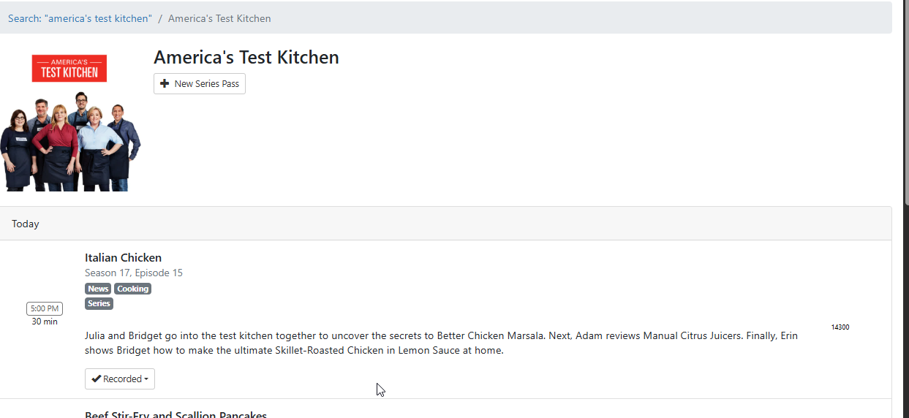Open the America's Test Kitchen poster image
Viewport: 909px width, 418px height.
[x=71, y=122]
